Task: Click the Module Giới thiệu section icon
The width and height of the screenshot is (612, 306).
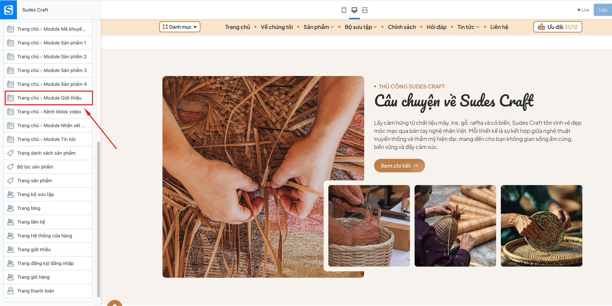Action: tap(11, 98)
